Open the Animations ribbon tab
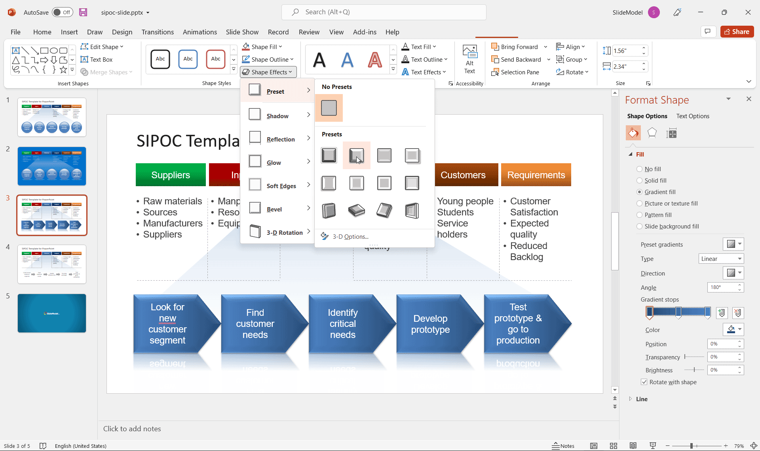Screen dimensions: 760x451 199,32
